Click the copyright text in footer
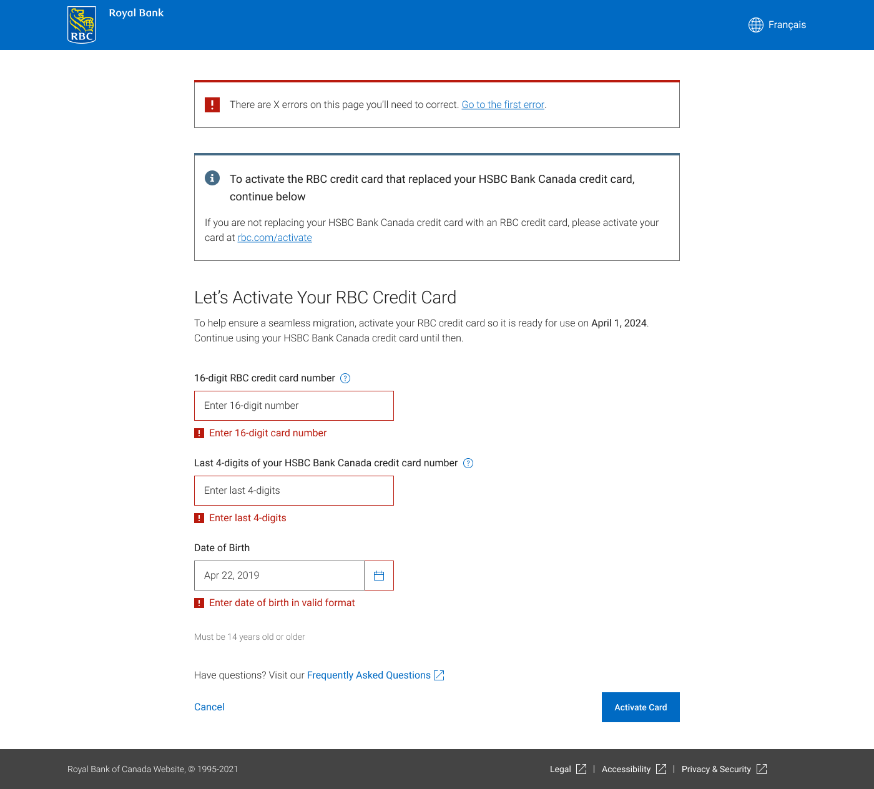Image resolution: width=874 pixels, height=789 pixels. [x=153, y=769]
